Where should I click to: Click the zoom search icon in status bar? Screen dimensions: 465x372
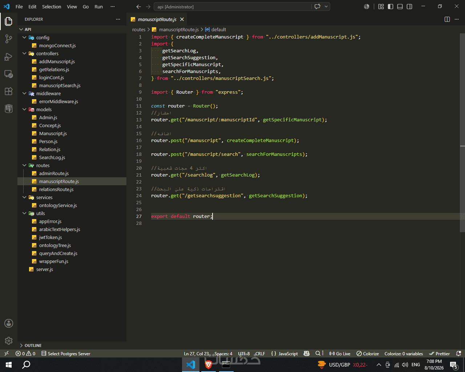click(x=319, y=353)
